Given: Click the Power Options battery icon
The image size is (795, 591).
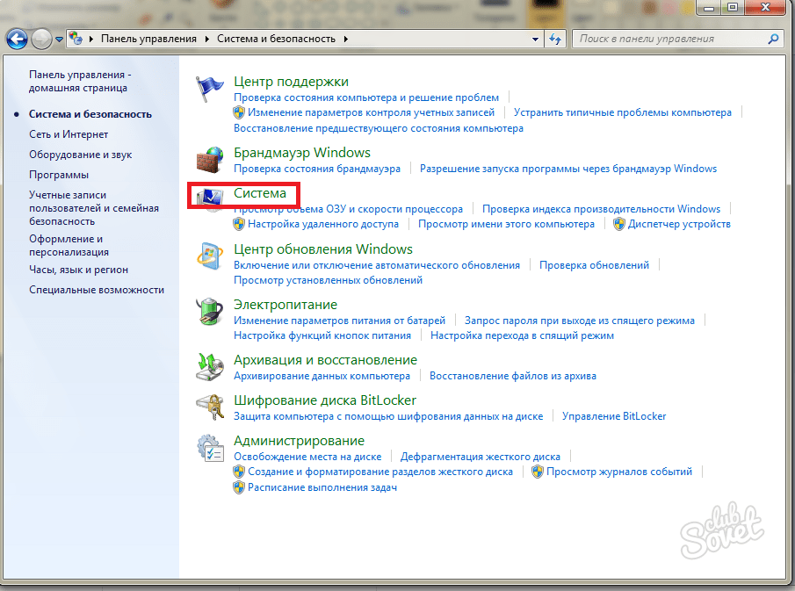Looking at the screenshot, I should point(210,314).
